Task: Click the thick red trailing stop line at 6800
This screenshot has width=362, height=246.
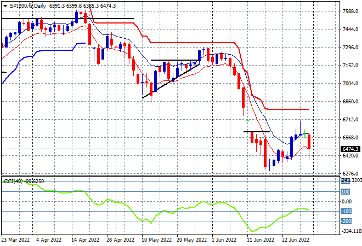Action: coord(287,109)
